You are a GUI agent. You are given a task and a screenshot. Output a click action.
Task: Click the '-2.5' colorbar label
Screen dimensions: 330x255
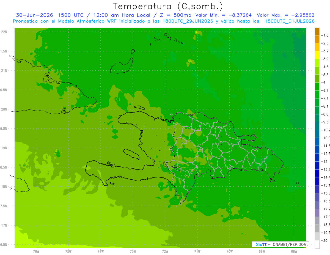point(325,43)
